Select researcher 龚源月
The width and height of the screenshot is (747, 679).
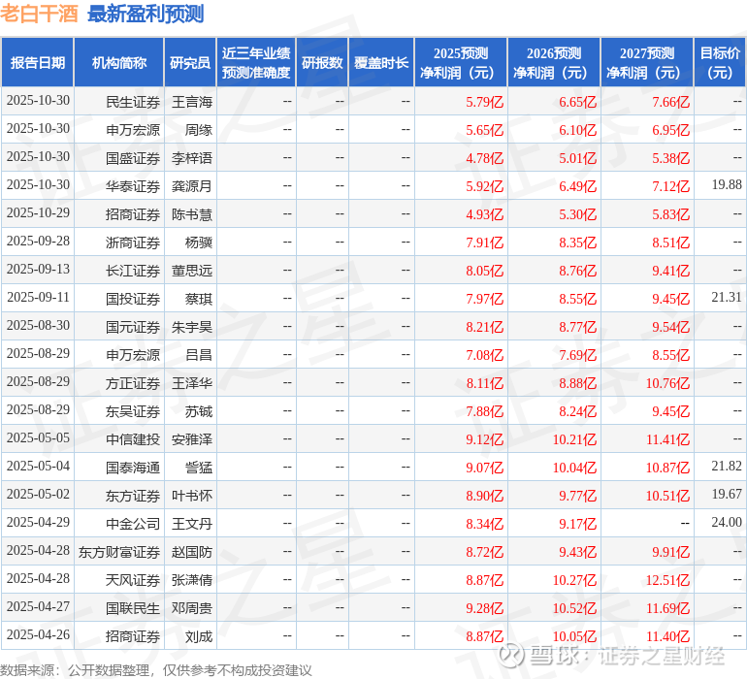[x=191, y=186]
